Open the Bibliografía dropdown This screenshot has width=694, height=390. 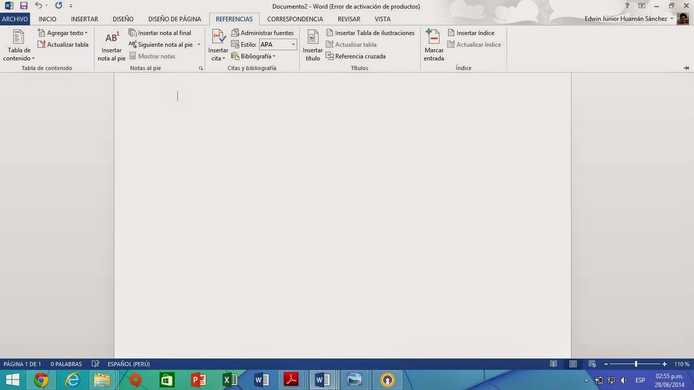pos(255,56)
